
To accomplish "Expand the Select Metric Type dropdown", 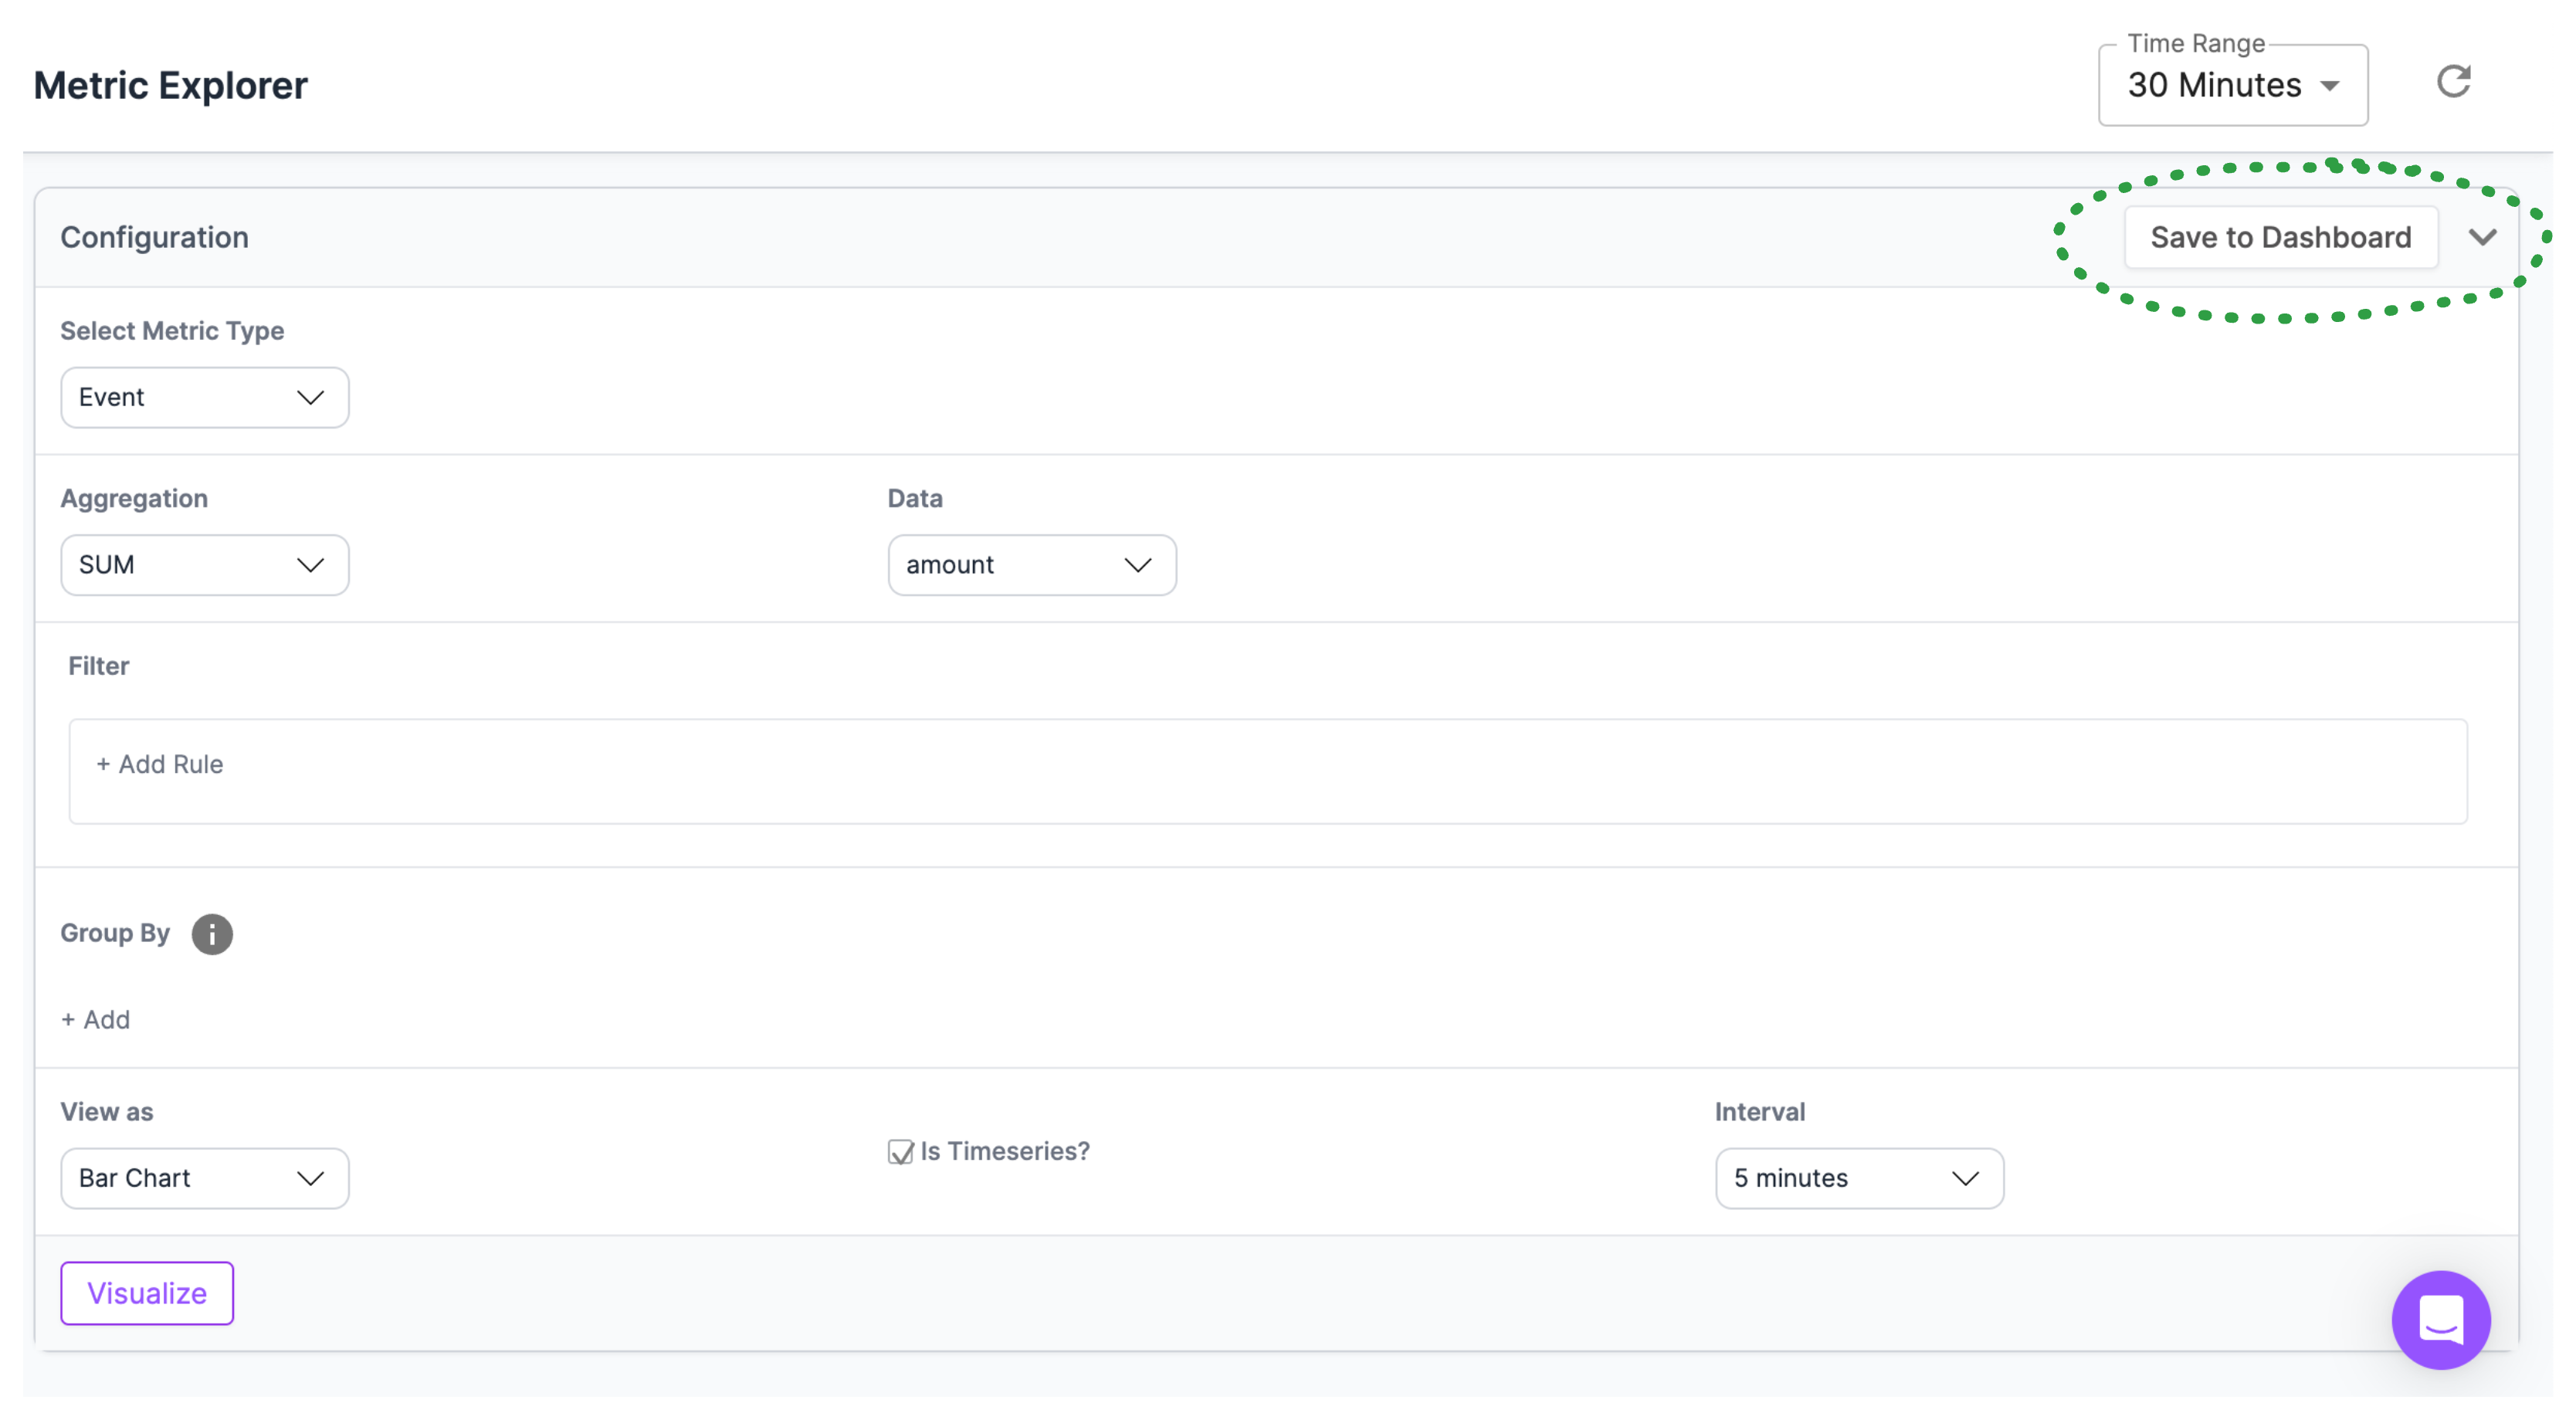I will click(x=204, y=398).
